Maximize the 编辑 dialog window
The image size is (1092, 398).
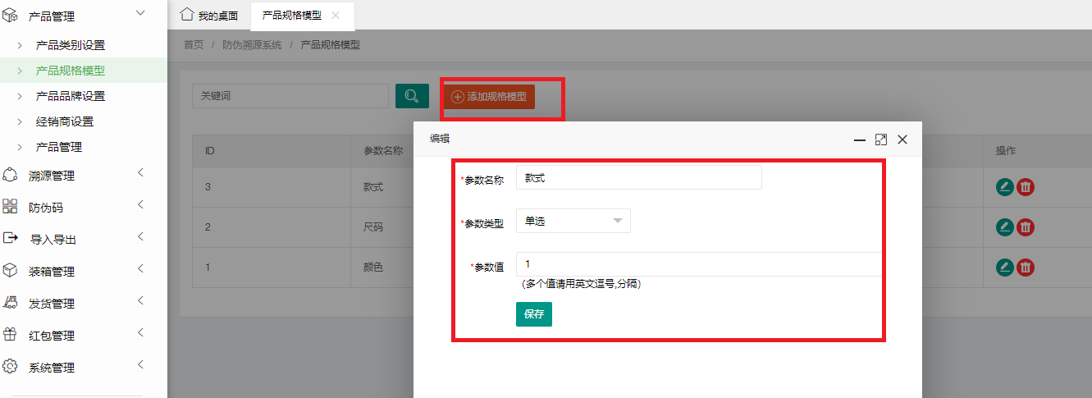pyautogui.click(x=881, y=140)
